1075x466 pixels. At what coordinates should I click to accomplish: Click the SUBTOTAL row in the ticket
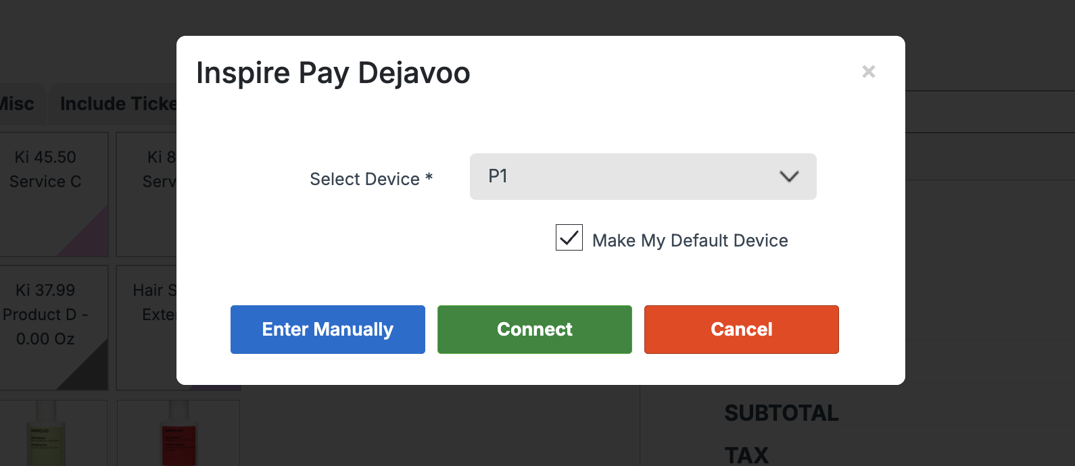click(782, 413)
